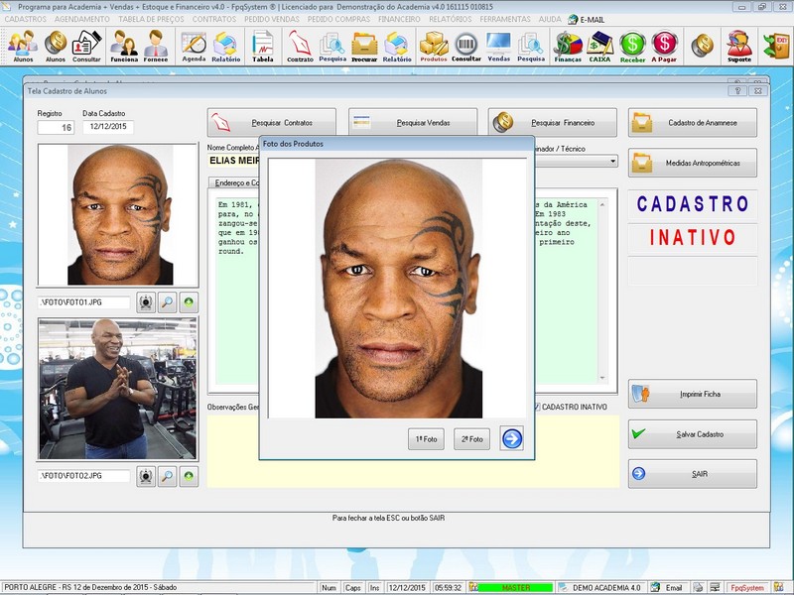Click the Salvar Cadastro button
Image resolution: width=794 pixels, height=595 pixels.
tap(692, 434)
